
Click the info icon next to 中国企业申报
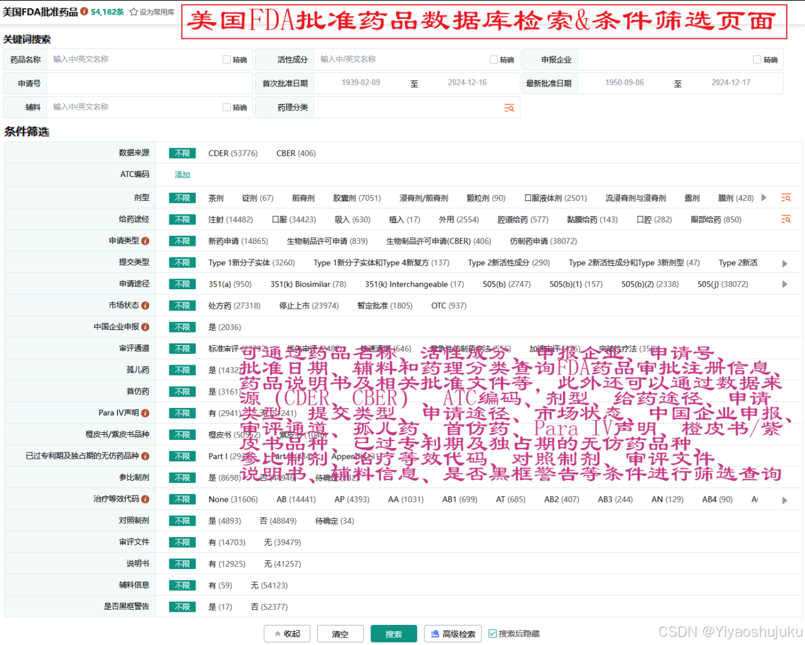point(145,327)
